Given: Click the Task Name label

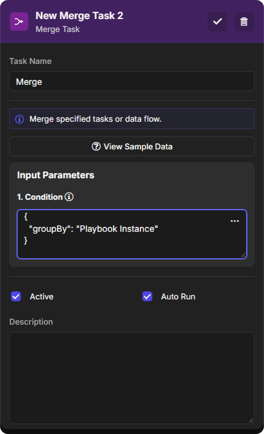Looking at the screenshot, I should 31,61.
